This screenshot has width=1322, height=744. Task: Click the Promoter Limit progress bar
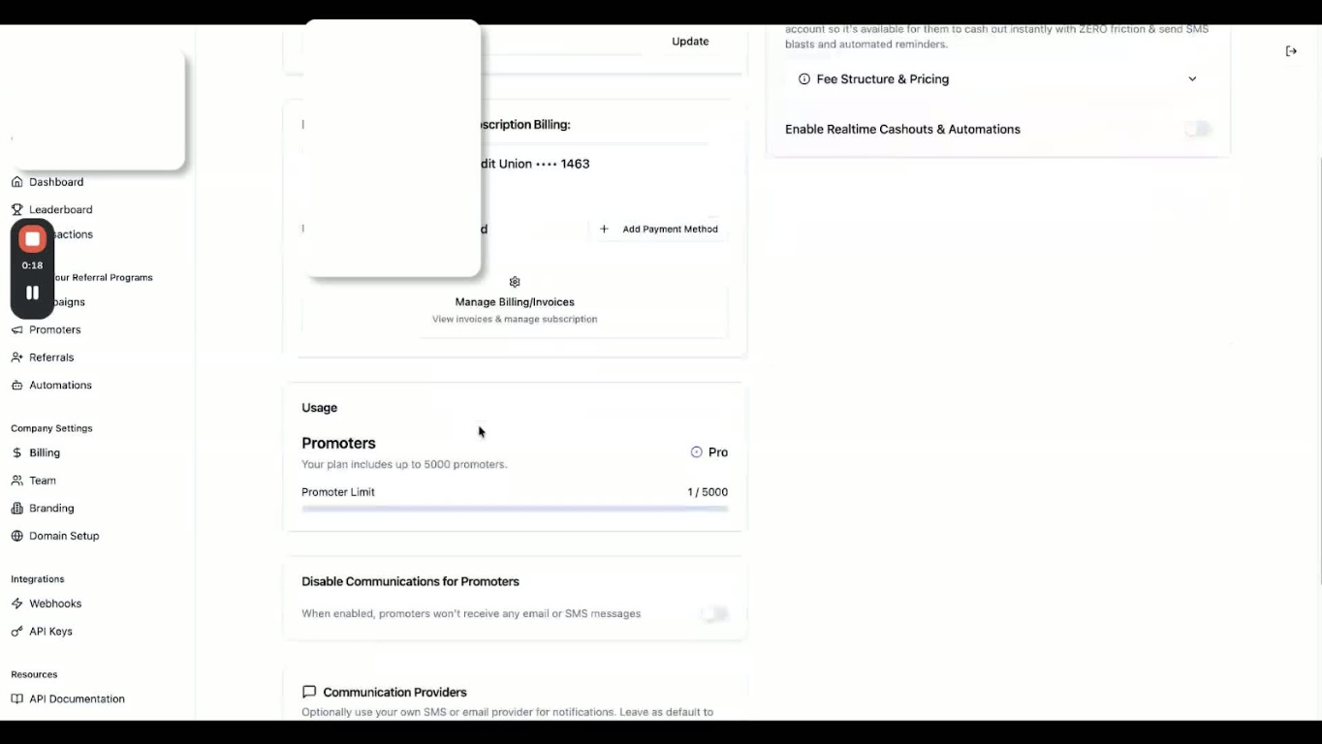coord(515,509)
